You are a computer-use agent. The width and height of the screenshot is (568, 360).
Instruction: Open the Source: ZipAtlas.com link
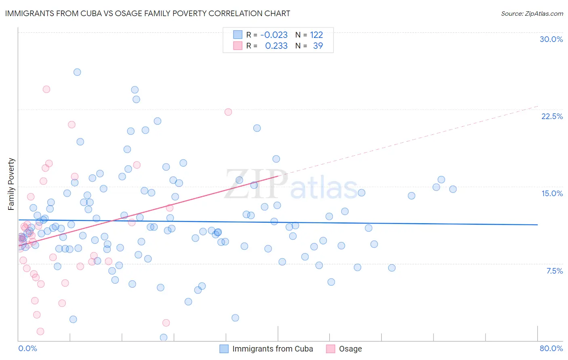point(532,13)
